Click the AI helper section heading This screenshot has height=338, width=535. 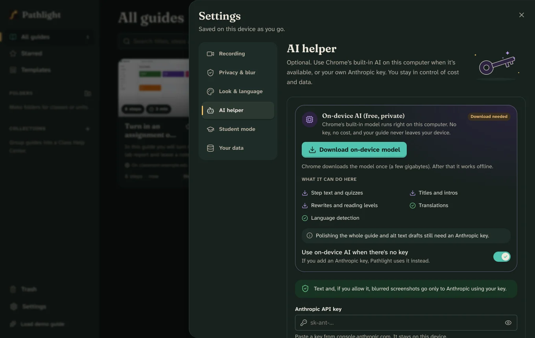[312, 49]
